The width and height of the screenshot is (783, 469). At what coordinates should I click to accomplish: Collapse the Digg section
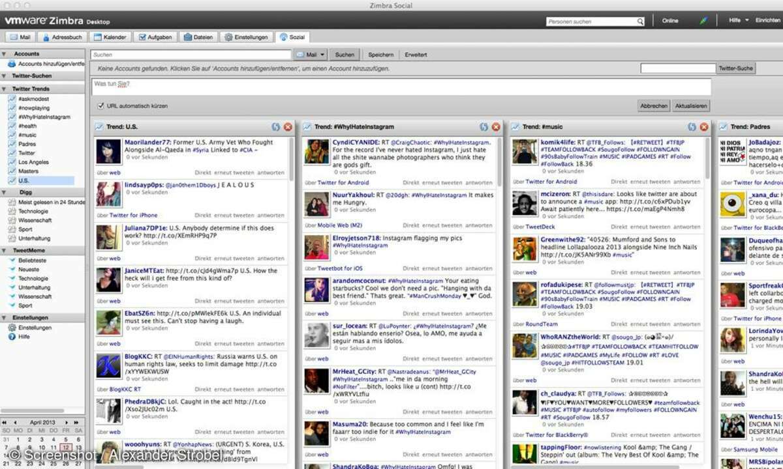coord(5,192)
